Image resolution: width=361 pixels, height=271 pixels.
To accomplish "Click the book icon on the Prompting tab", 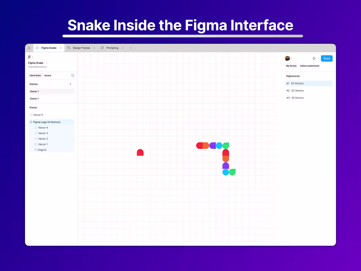I will [x=102, y=48].
